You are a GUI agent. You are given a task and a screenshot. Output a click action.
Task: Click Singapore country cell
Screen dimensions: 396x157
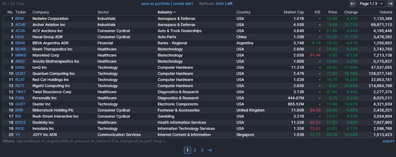tap(245, 135)
